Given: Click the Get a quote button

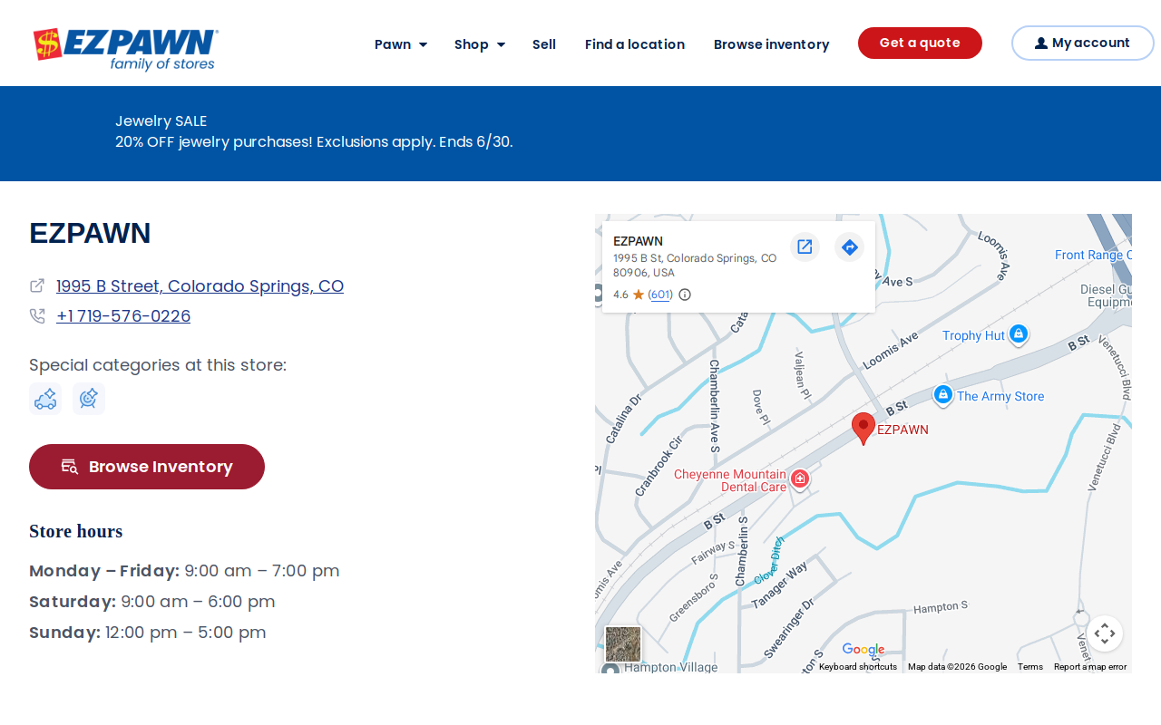Looking at the screenshot, I should [x=920, y=43].
